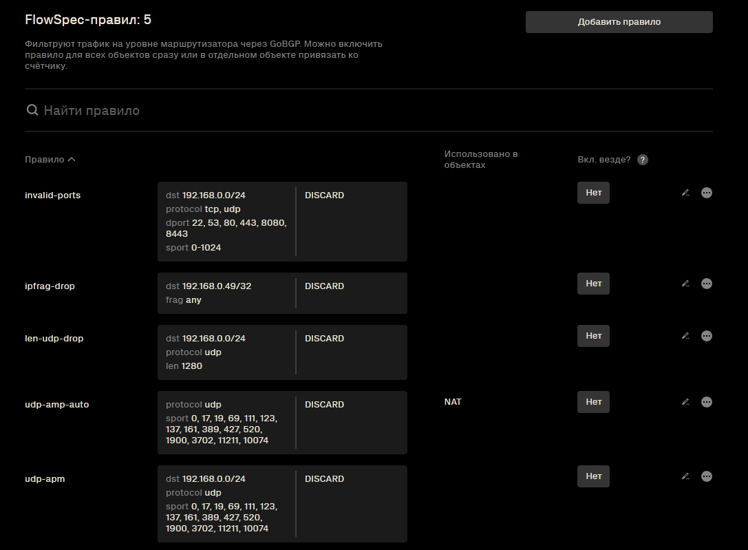Viewport: 748px width, 550px height.
Task: Toggle 'Нет' switch for len-udp-drop rule
Action: pos(593,336)
